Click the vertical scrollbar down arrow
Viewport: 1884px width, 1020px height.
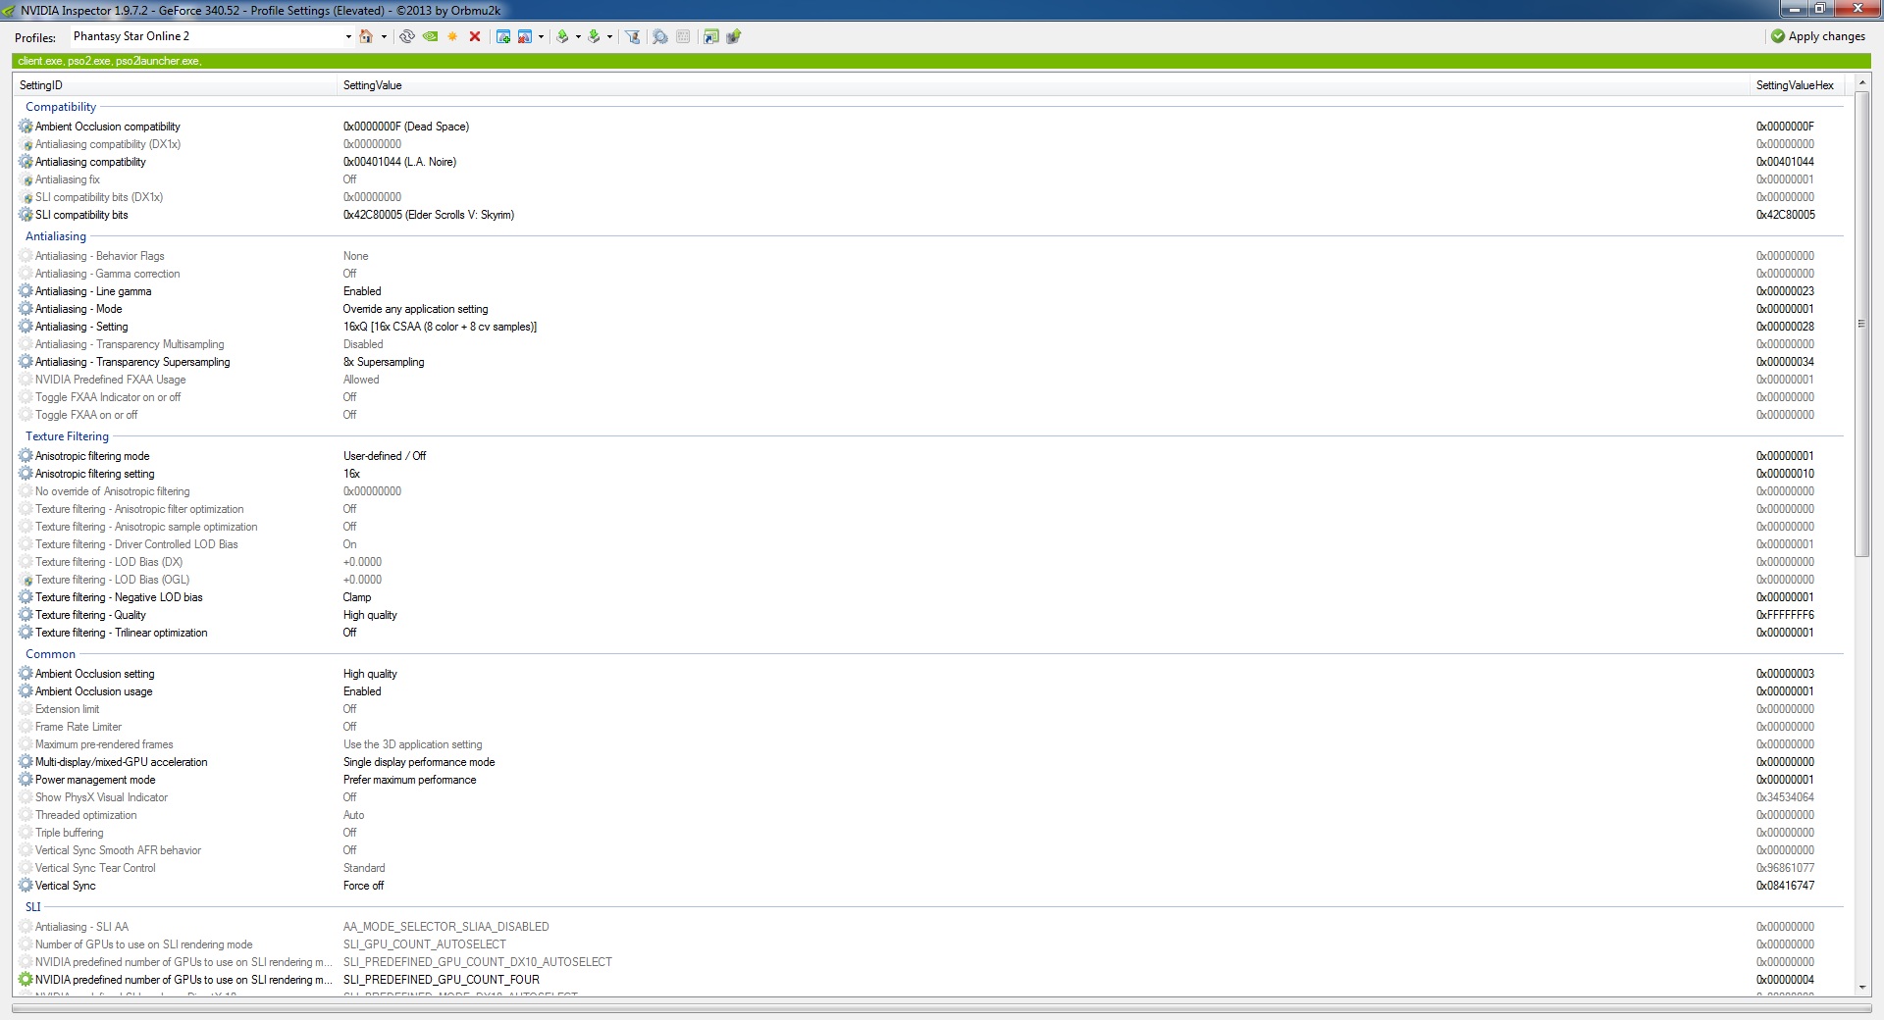tap(1861, 988)
